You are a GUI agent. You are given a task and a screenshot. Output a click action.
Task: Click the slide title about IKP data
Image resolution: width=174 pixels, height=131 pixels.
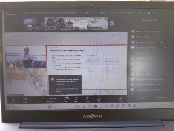[x=67, y=51]
